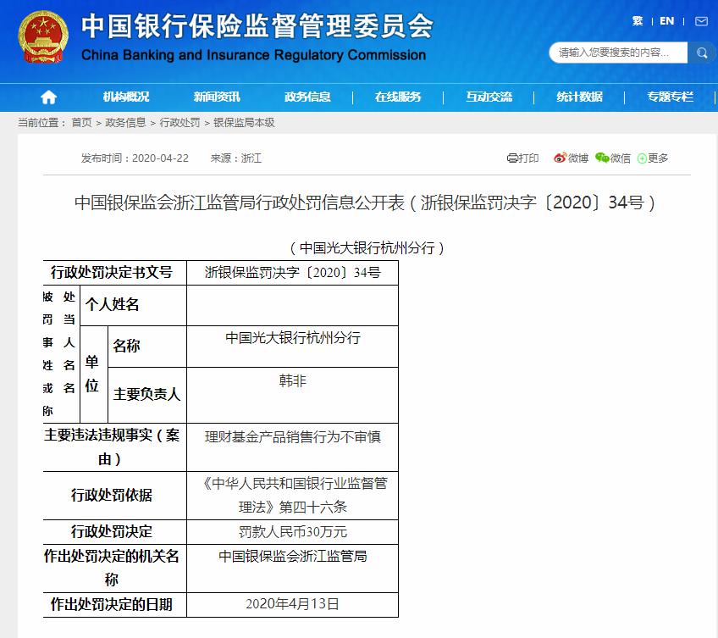Click cell 浙银保监罚决字〔2020〕34号 in table
Viewport: 718px width, 638px height.
(x=293, y=273)
